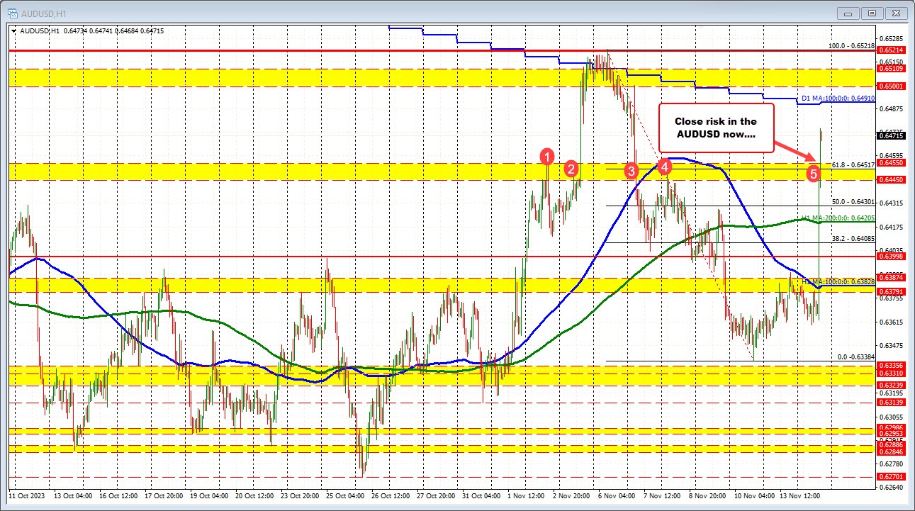This screenshot has width=915, height=511.
Task: Select the red circled marker 2
Action: (x=572, y=169)
